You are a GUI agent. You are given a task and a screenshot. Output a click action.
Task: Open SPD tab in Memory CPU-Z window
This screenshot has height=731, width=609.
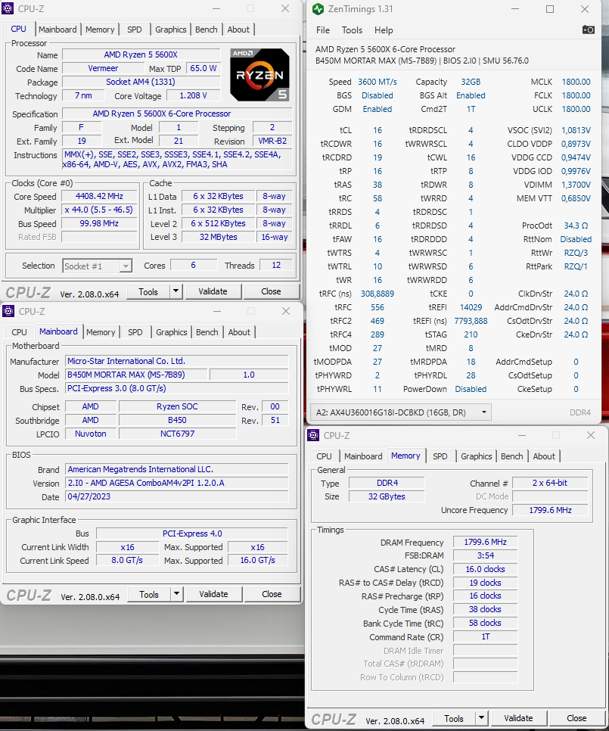tap(440, 456)
